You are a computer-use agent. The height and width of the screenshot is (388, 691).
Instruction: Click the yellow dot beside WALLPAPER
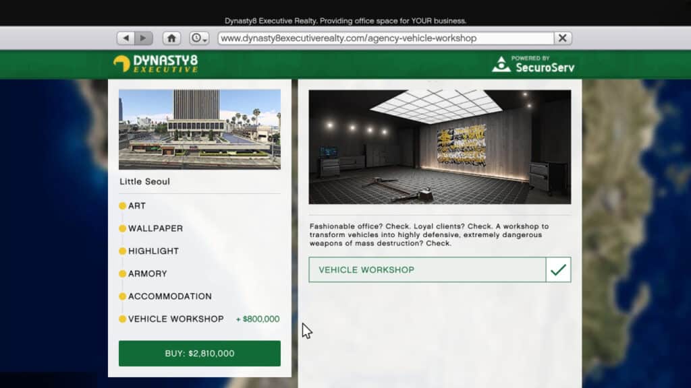(x=123, y=228)
